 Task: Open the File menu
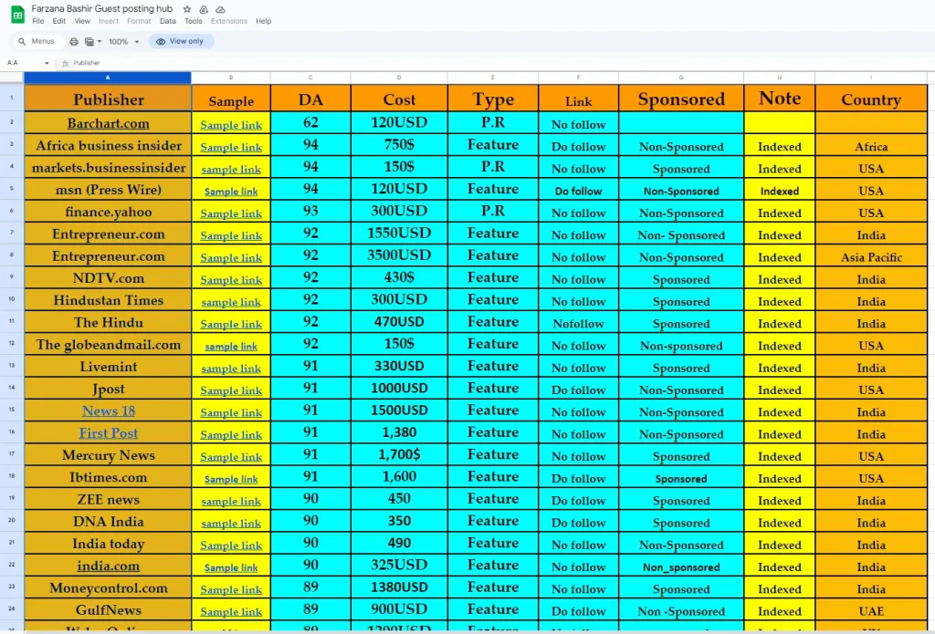38,21
